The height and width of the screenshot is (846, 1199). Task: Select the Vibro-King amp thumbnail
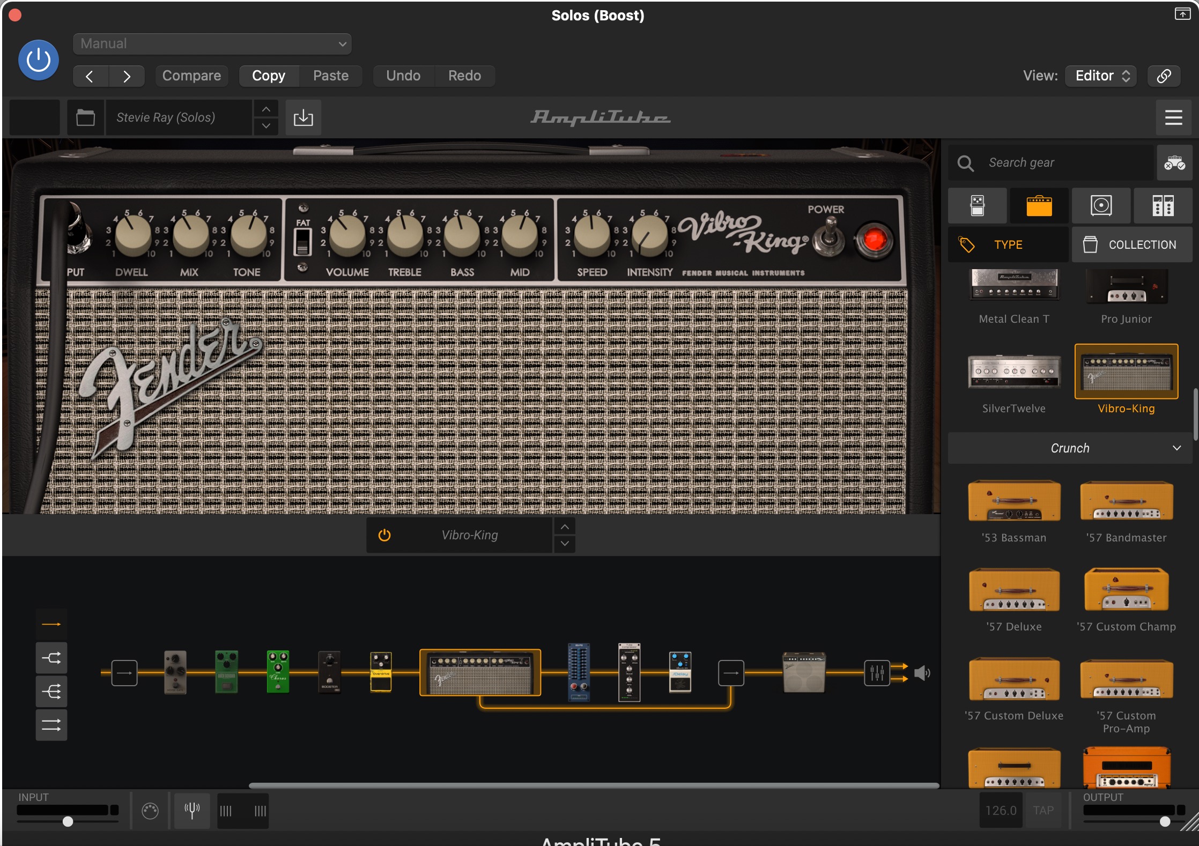tap(1126, 372)
